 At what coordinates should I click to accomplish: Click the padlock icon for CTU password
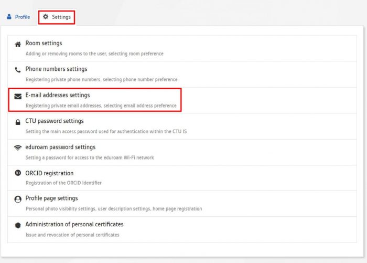pos(18,122)
